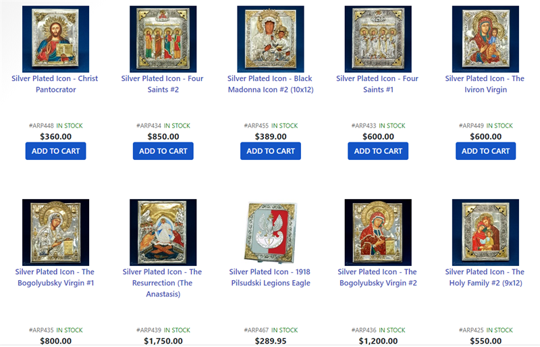View the Black Madonna icon image
This screenshot has height=347, width=540.
point(271,39)
